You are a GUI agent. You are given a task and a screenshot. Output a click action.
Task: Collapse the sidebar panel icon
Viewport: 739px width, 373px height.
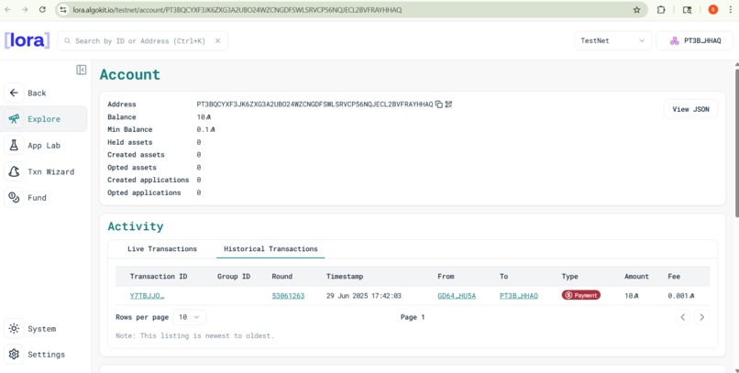tap(81, 70)
